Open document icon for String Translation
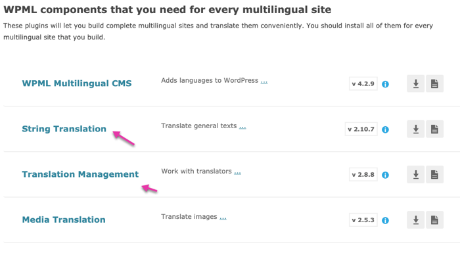Screen dimensions: 460x257 (x=434, y=129)
